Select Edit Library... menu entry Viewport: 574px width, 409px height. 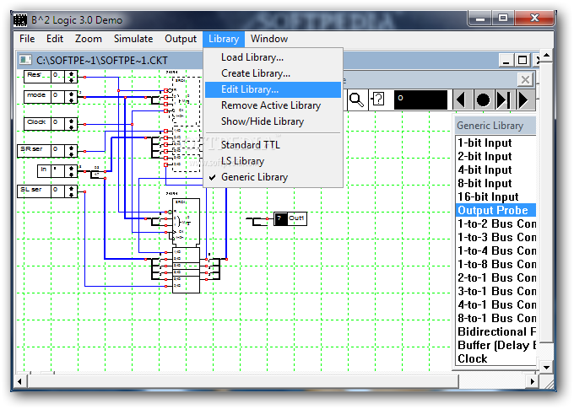(x=273, y=89)
